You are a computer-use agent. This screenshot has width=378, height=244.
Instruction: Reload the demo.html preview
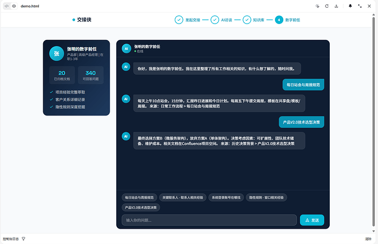pos(327,6)
